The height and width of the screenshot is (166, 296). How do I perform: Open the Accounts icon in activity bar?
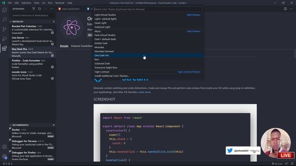[x=4, y=147]
